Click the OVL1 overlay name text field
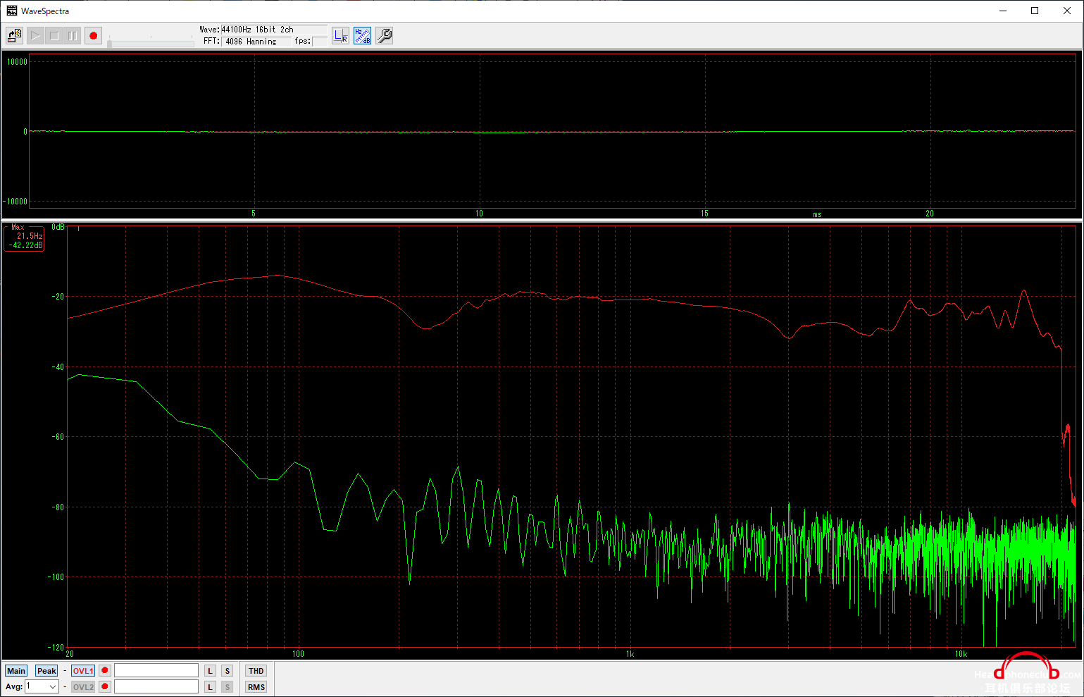The image size is (1084, 697). [x=156, y=670]
